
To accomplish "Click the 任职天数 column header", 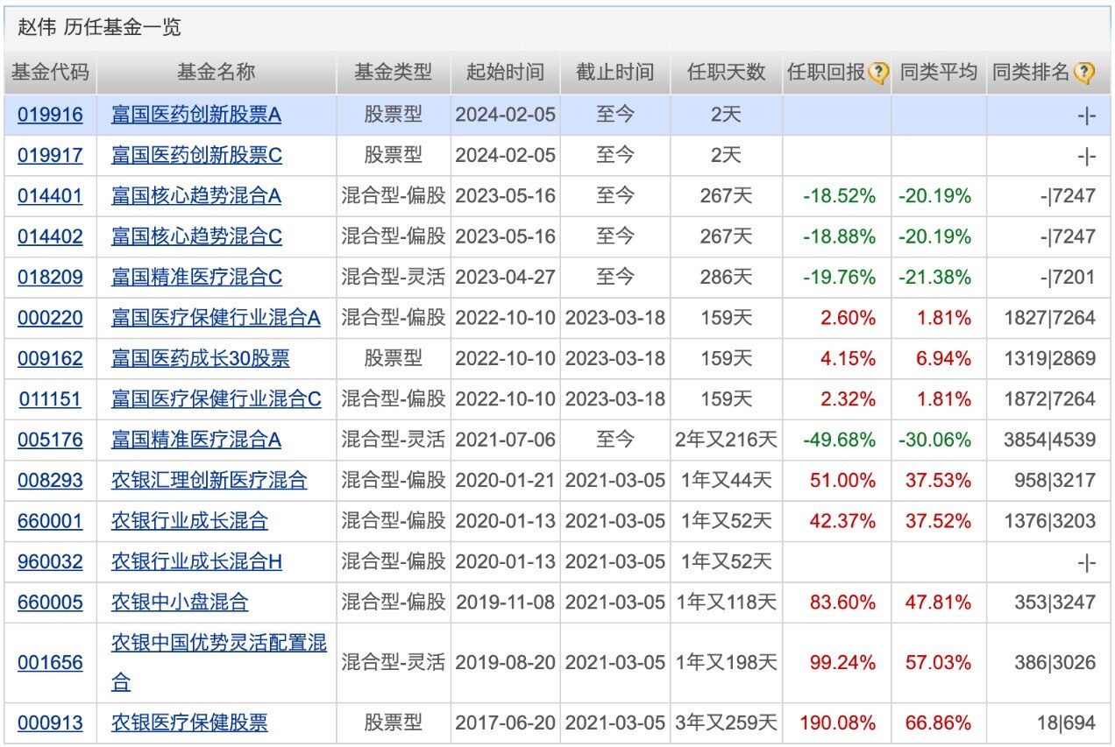I will click(727, 73).
